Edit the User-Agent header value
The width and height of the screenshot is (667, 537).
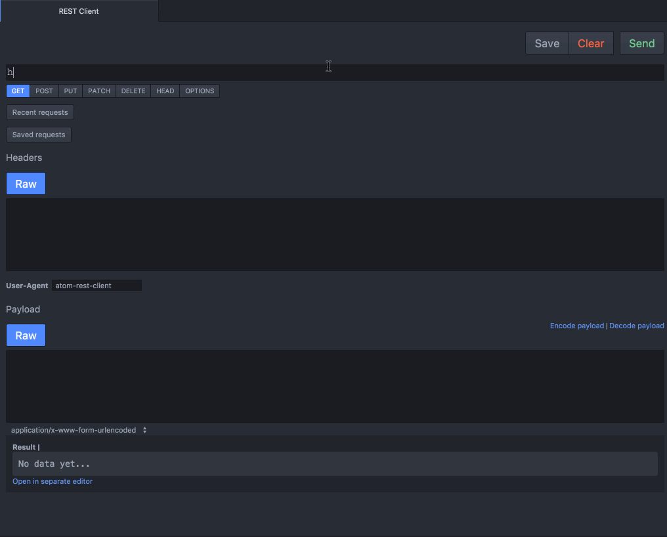[x=97, y=285]
